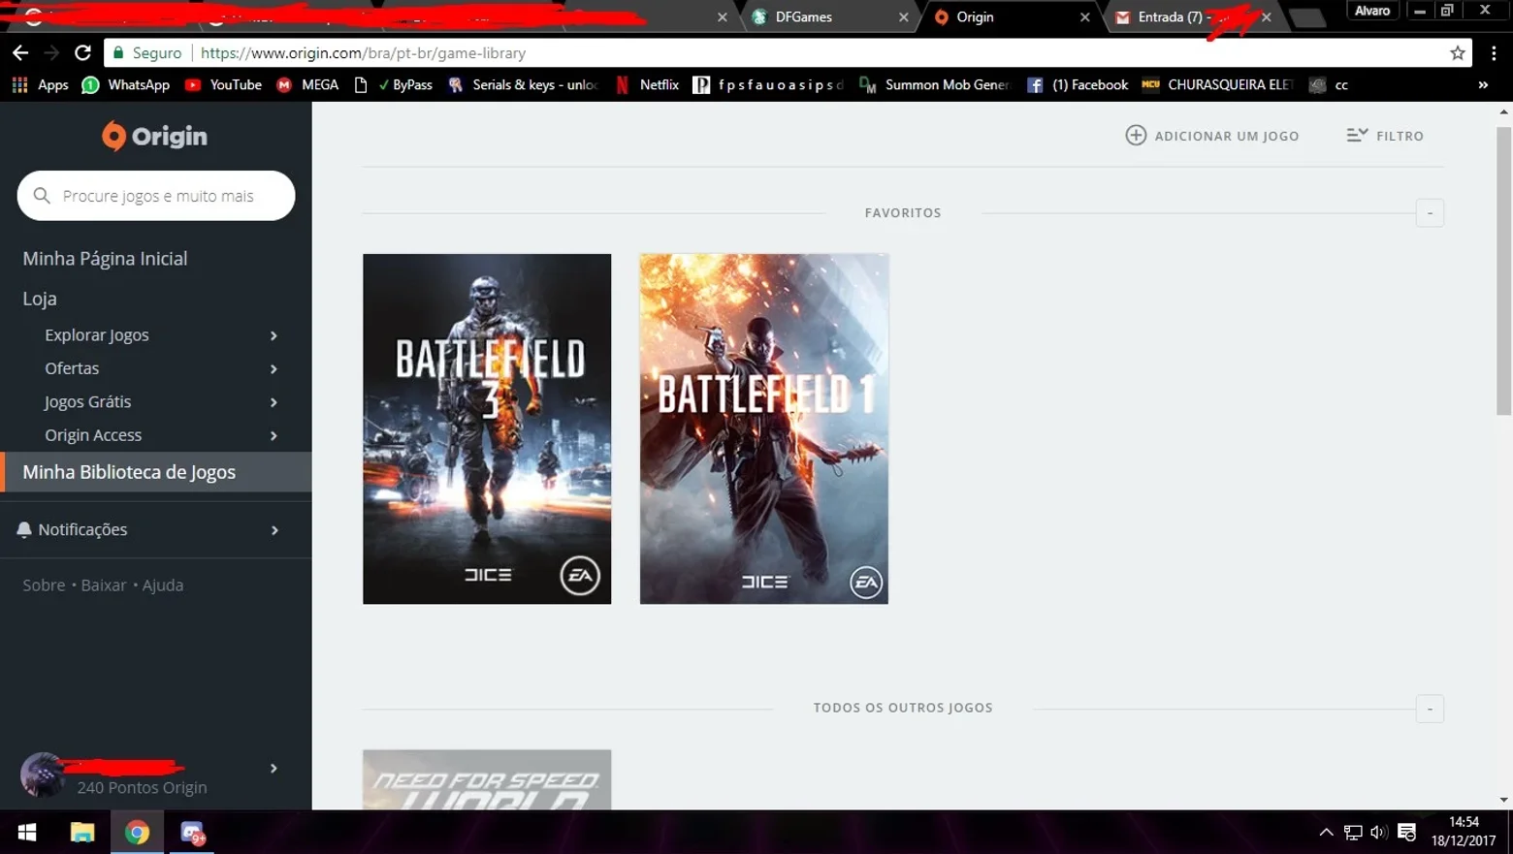Click the browser address bar URL
This screenshot has width=1513, height=854.
(x=364, y=53)
